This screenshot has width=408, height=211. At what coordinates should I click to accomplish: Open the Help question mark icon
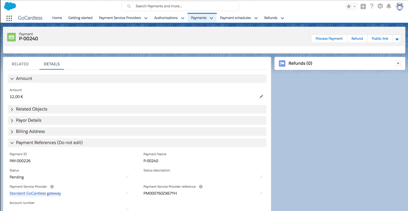372,6
